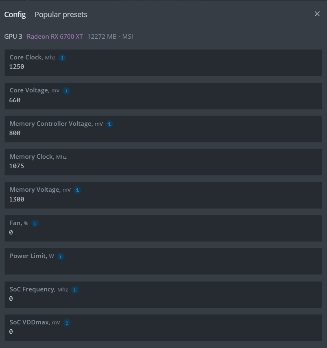Close the GPU config dialog

[x=317, y=14]
